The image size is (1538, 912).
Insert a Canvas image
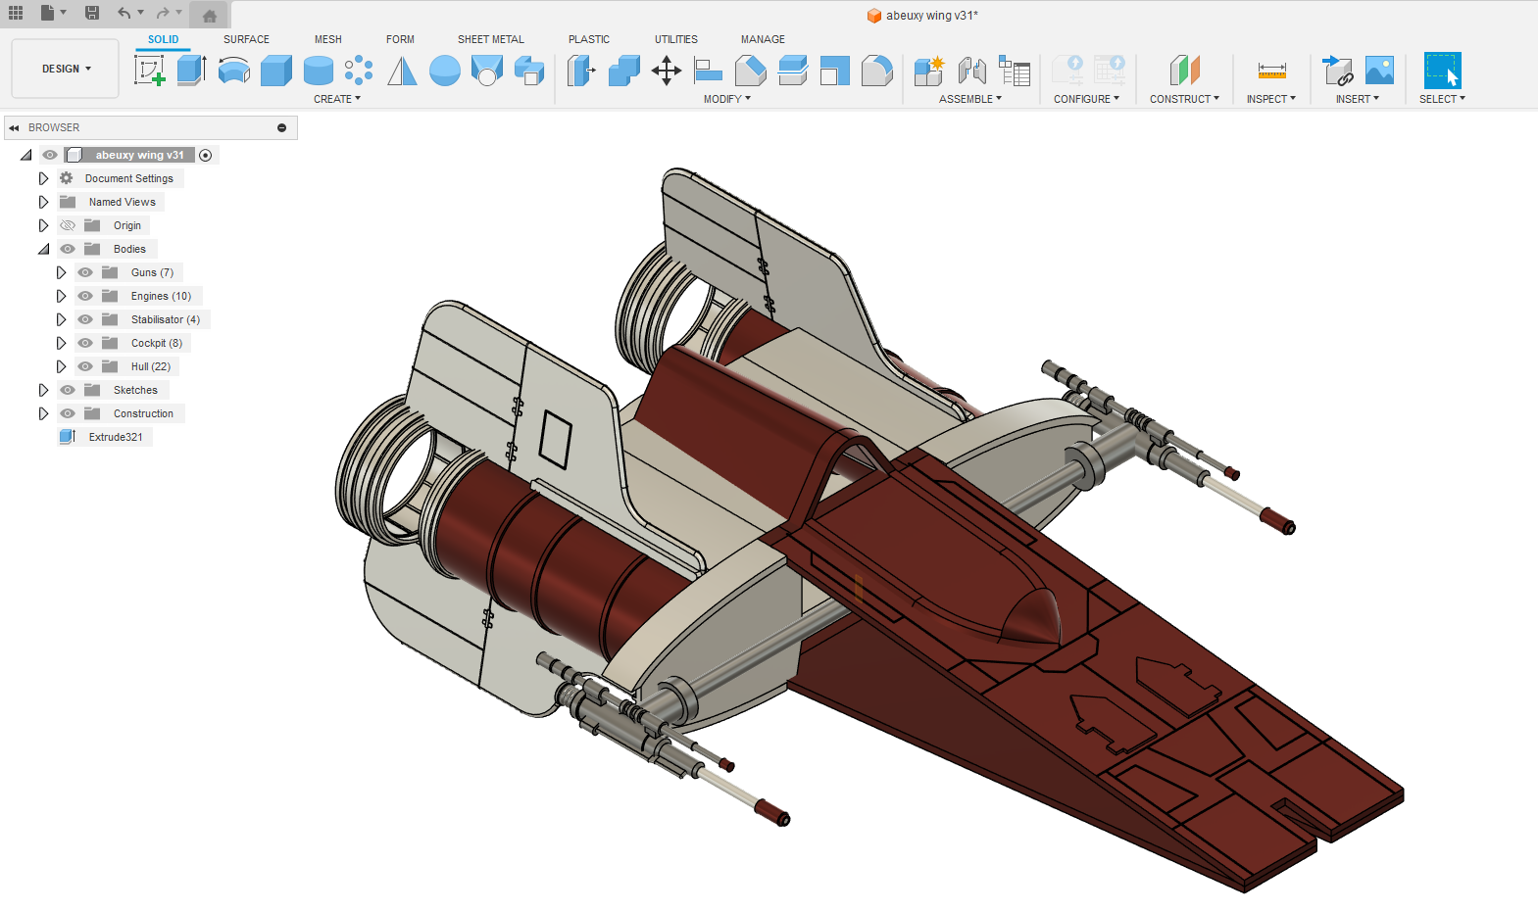click(1379, 71)
